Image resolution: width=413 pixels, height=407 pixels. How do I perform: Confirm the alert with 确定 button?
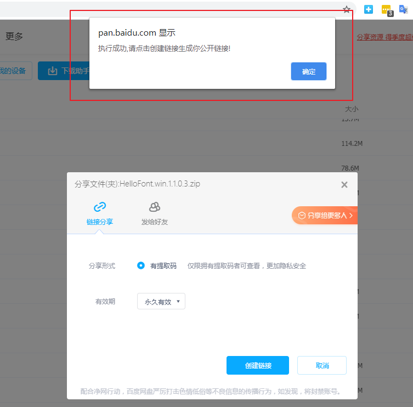pyautogui.click(x=308, y=71)
